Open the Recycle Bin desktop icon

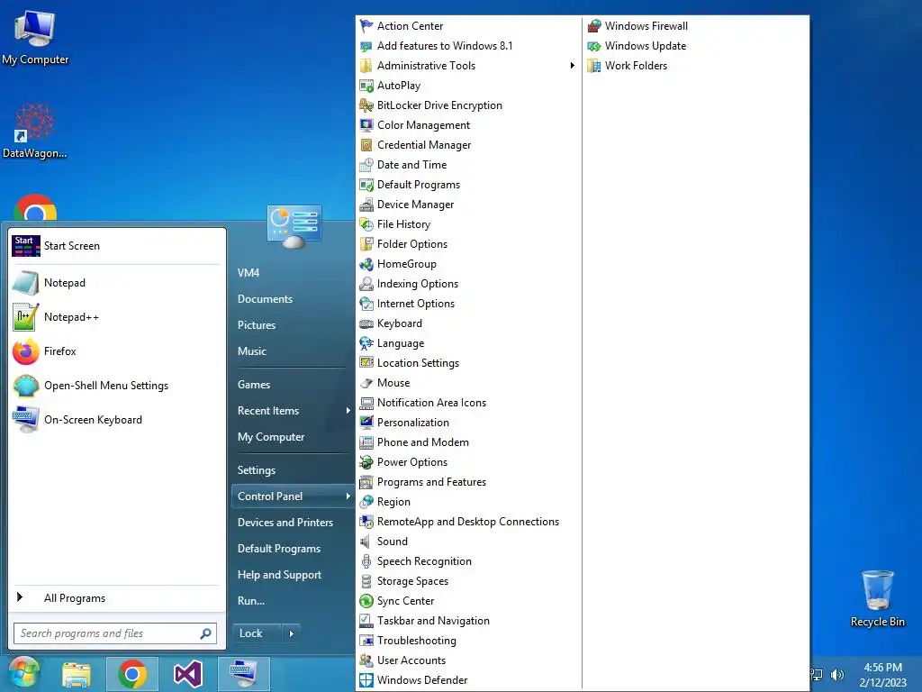(877, 599)
